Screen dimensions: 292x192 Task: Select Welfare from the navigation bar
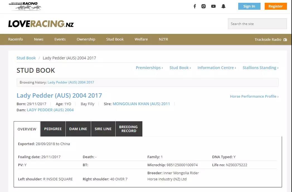(x=141, y=39)
